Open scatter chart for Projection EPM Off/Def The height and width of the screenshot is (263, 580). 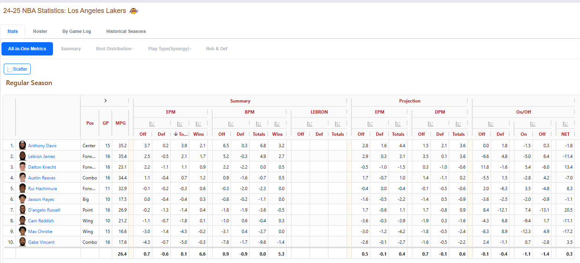pyautogui.click(x=370, y=124)
